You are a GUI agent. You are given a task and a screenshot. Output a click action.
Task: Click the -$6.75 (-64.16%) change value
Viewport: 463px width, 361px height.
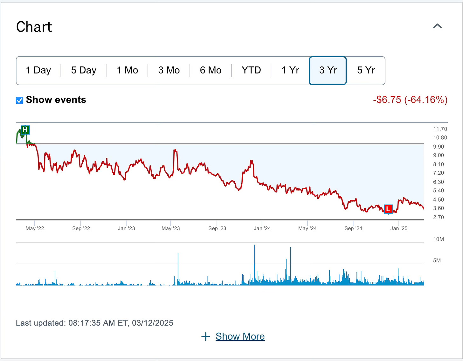pos(410,100)
